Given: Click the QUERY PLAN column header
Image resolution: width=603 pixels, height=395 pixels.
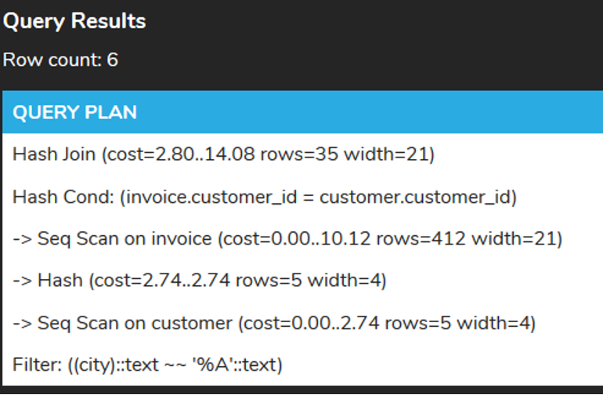Looking at the screenshot, I should pyautogui.click(x=74, y=112).
